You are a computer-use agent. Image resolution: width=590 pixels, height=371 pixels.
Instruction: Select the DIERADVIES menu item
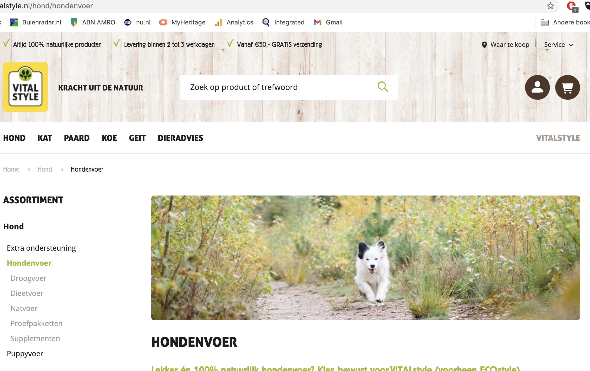(180, 138)
